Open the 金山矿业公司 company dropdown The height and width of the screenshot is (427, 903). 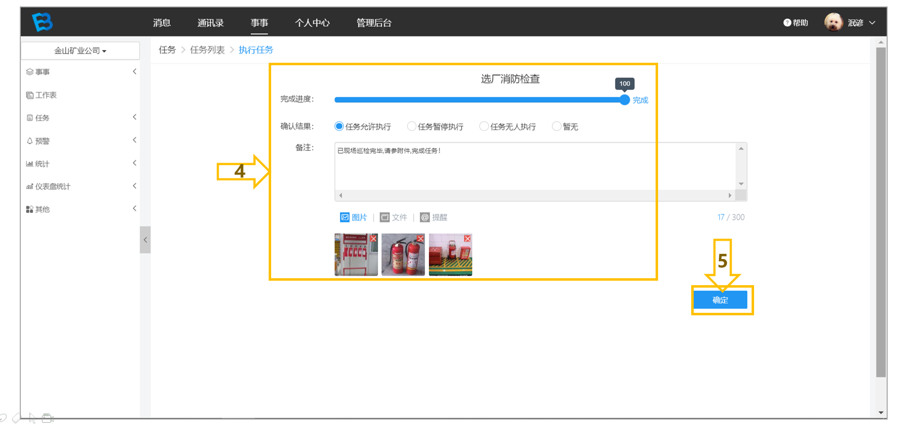(80, 50)
